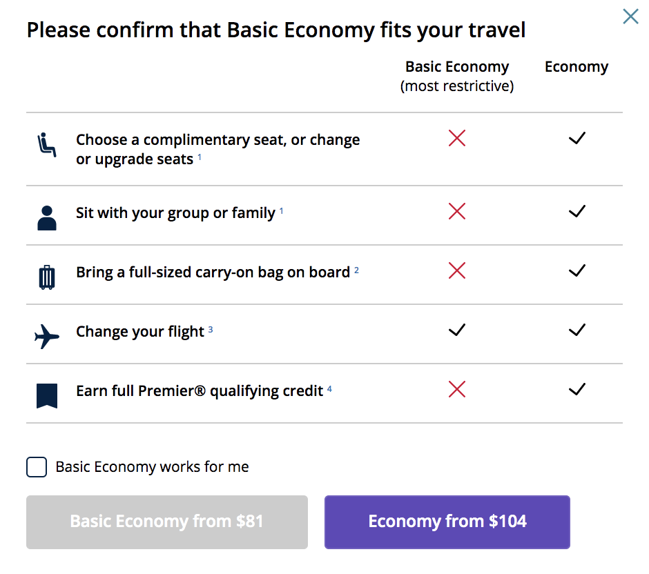
Task: Click red X under sit with group row
Action: point(456,212)
